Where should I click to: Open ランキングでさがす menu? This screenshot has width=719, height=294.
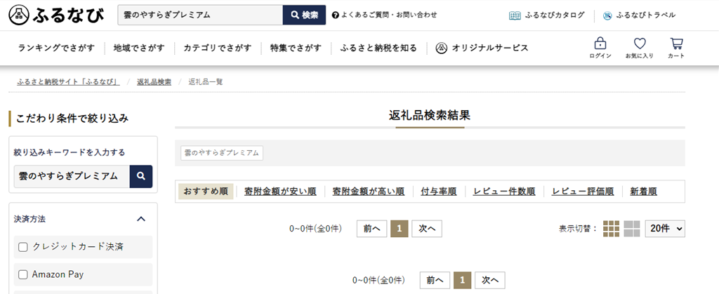[x=56, y=48]
